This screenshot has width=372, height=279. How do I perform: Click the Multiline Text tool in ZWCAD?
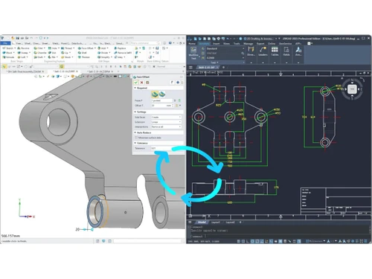193,53
